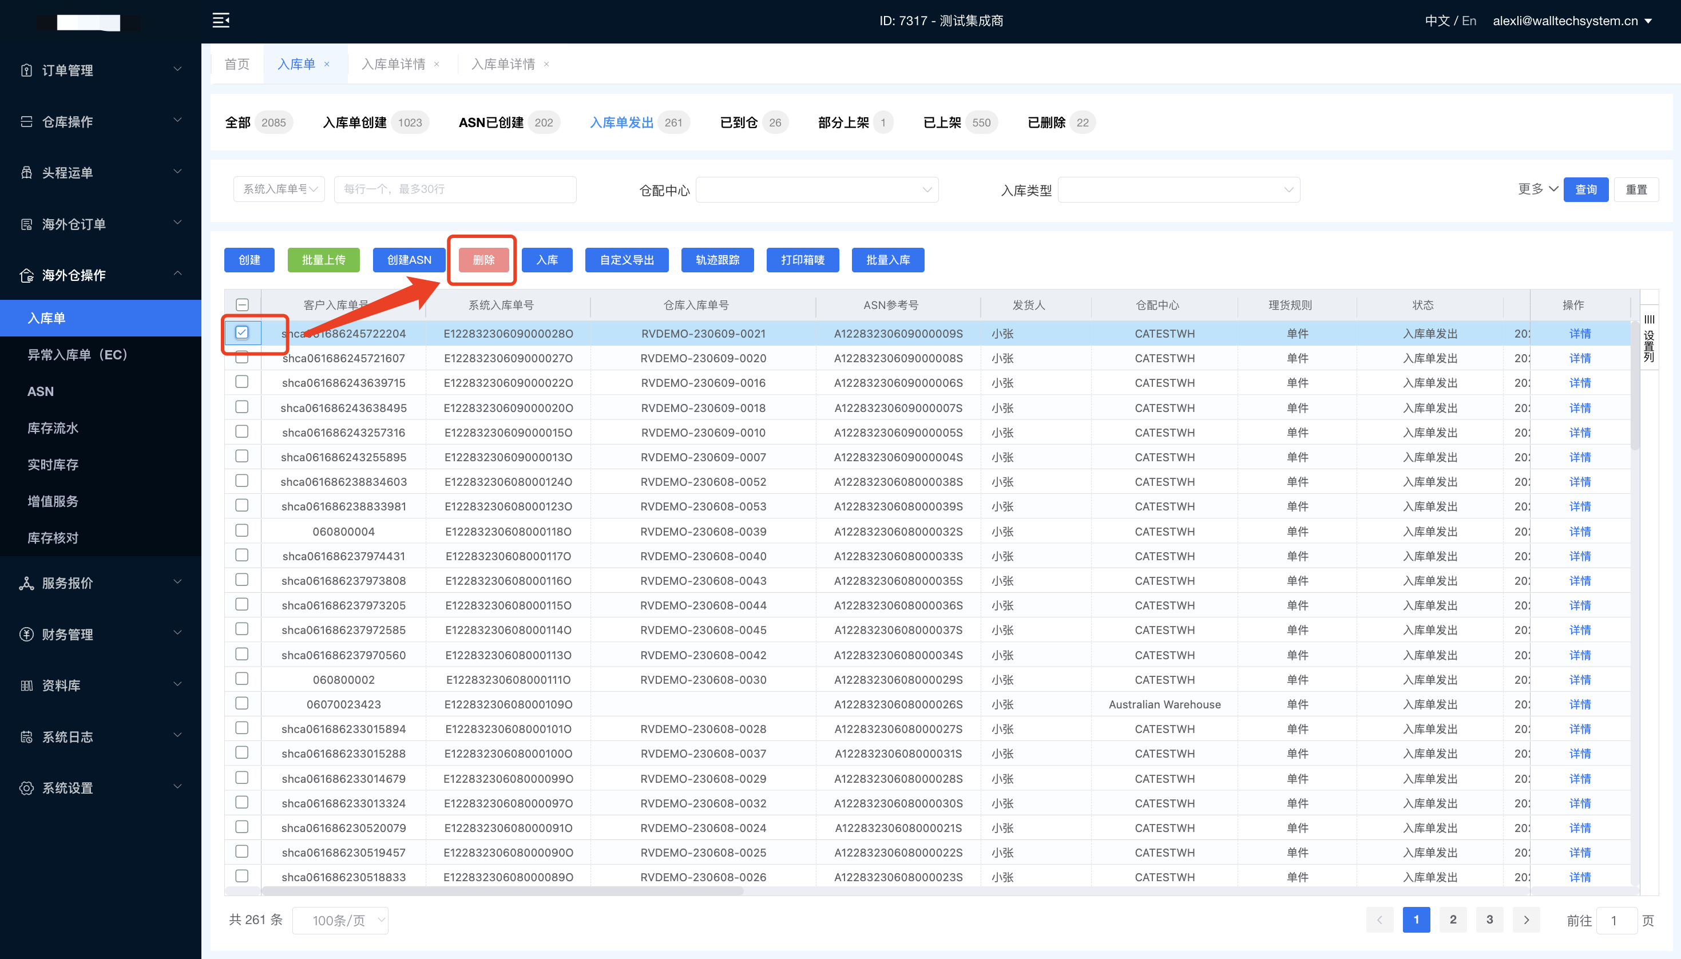This screenshot has width=1681, height=959.
Task: Toggle the select-all header checkbox
Action: click(241, 304)
